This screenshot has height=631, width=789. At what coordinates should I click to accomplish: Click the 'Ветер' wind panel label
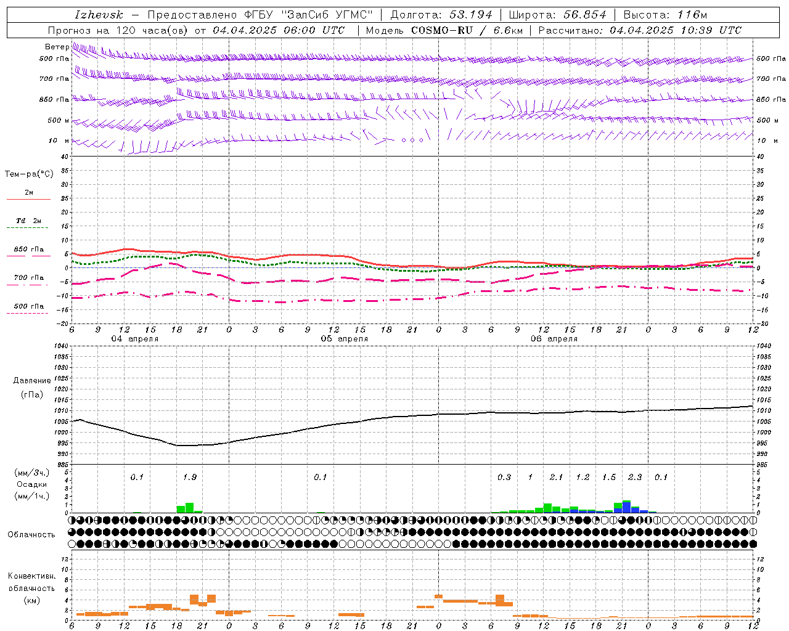tap(57, 47)
